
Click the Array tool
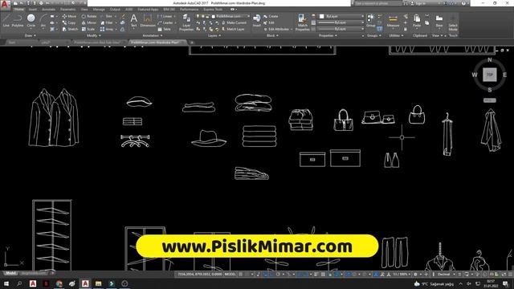[107, 29]
